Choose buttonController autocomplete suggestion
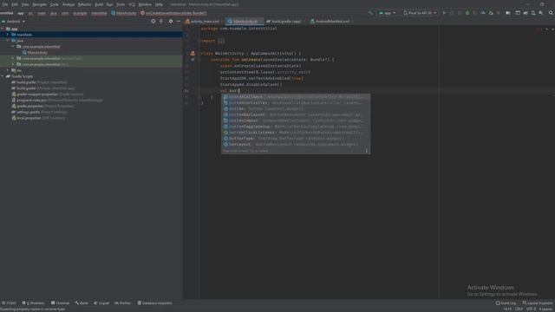 point(296,103)
